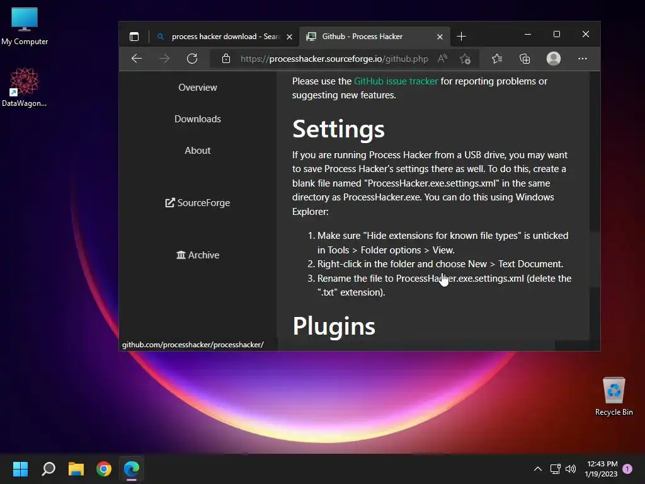Switch to the process hacker download search tab
This screenshot has width=645, height=484.
click(x=225, y=37)
